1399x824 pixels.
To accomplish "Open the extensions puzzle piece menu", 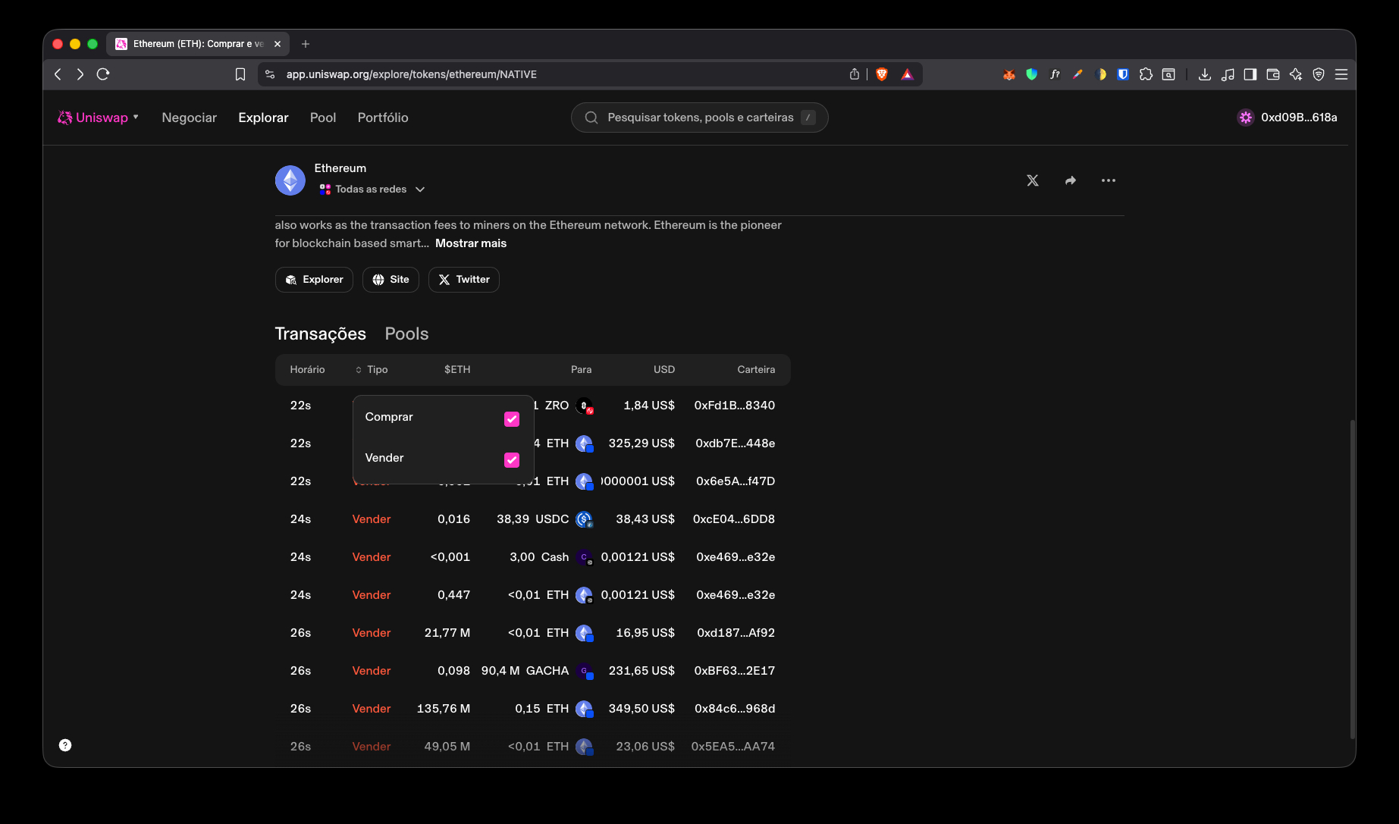I will (x=1146, y=74).
